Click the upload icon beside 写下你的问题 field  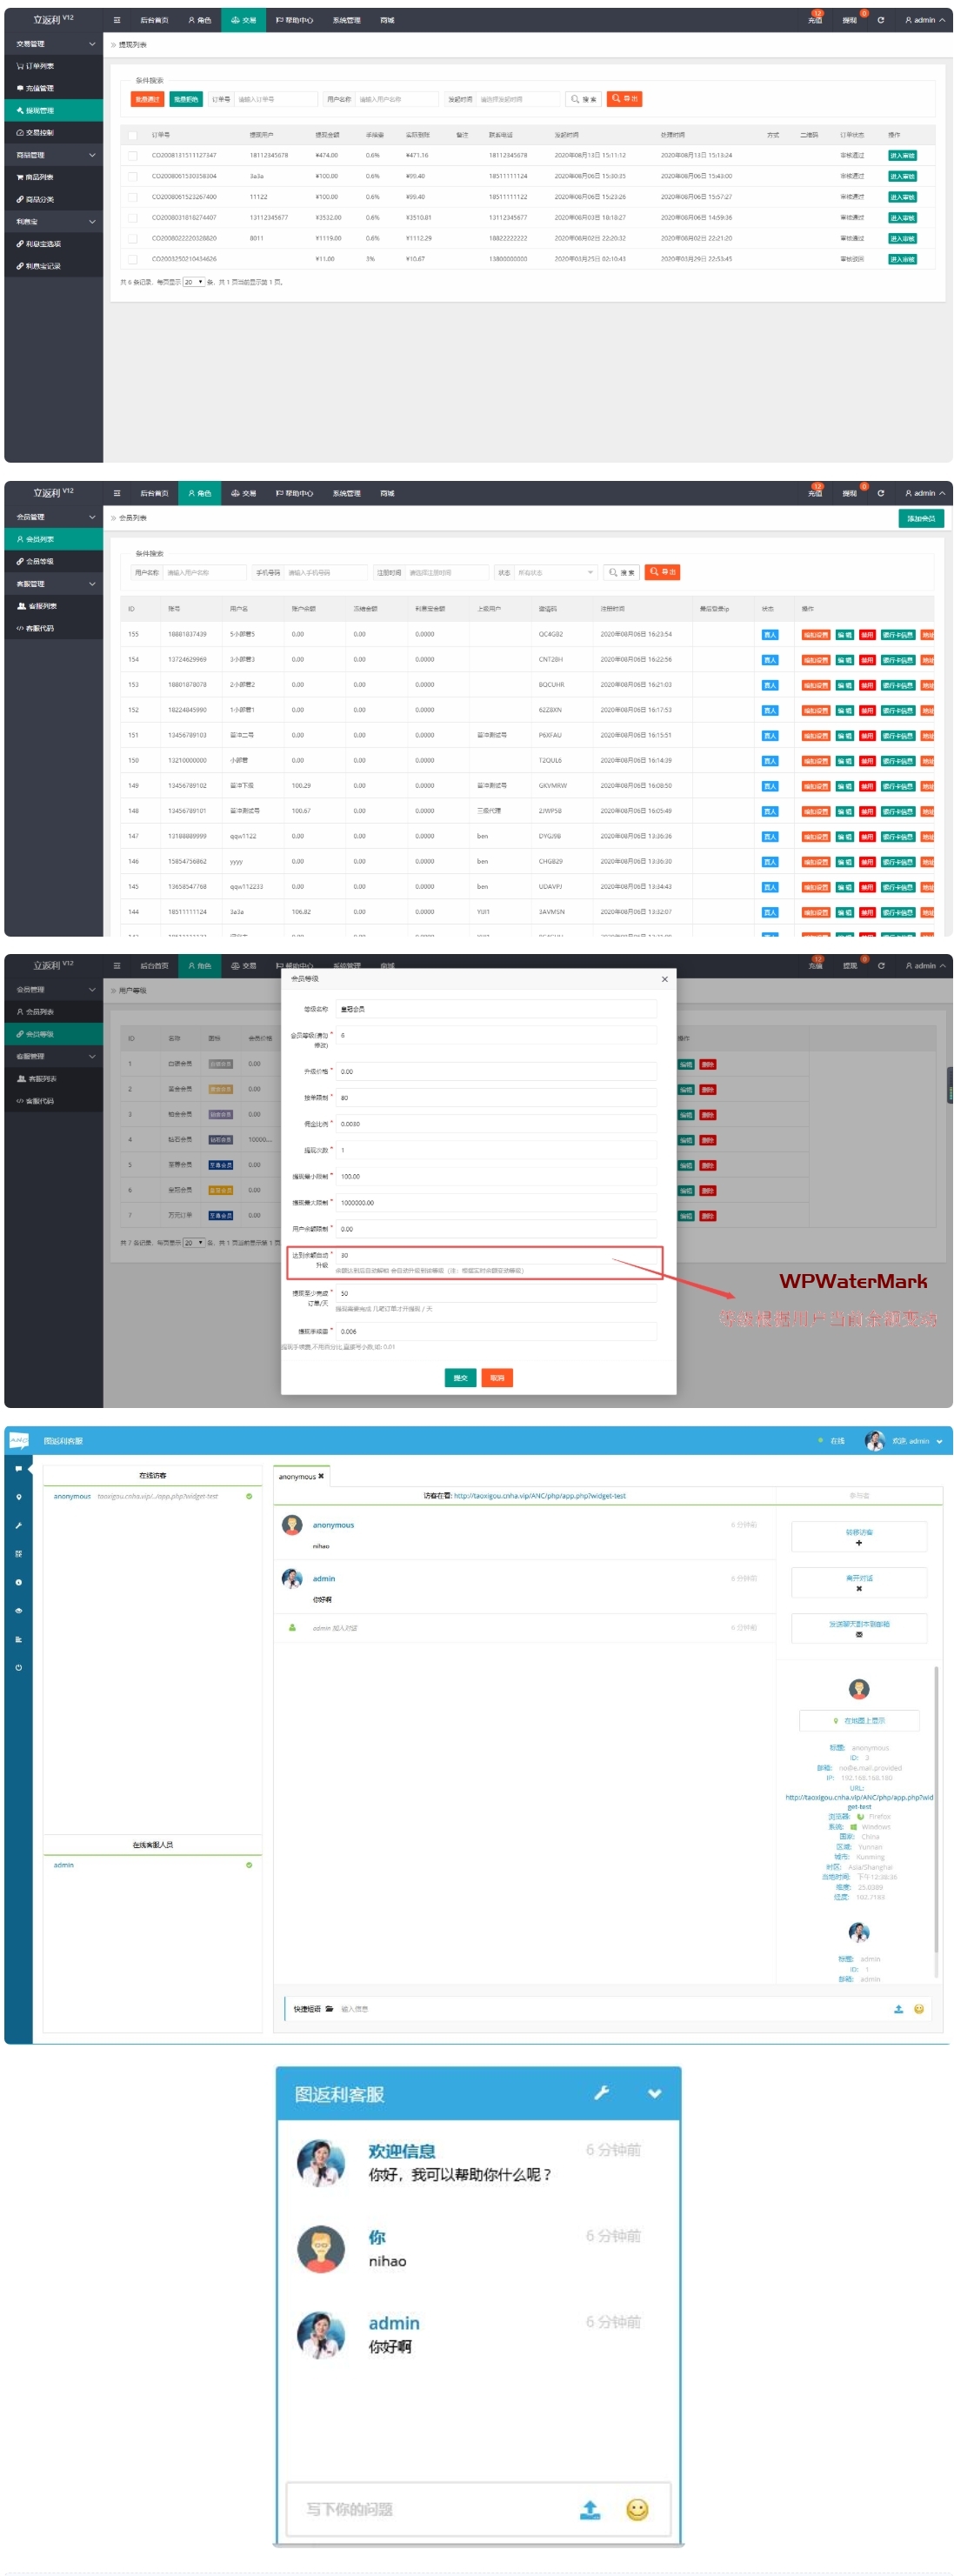[590, 2509]
